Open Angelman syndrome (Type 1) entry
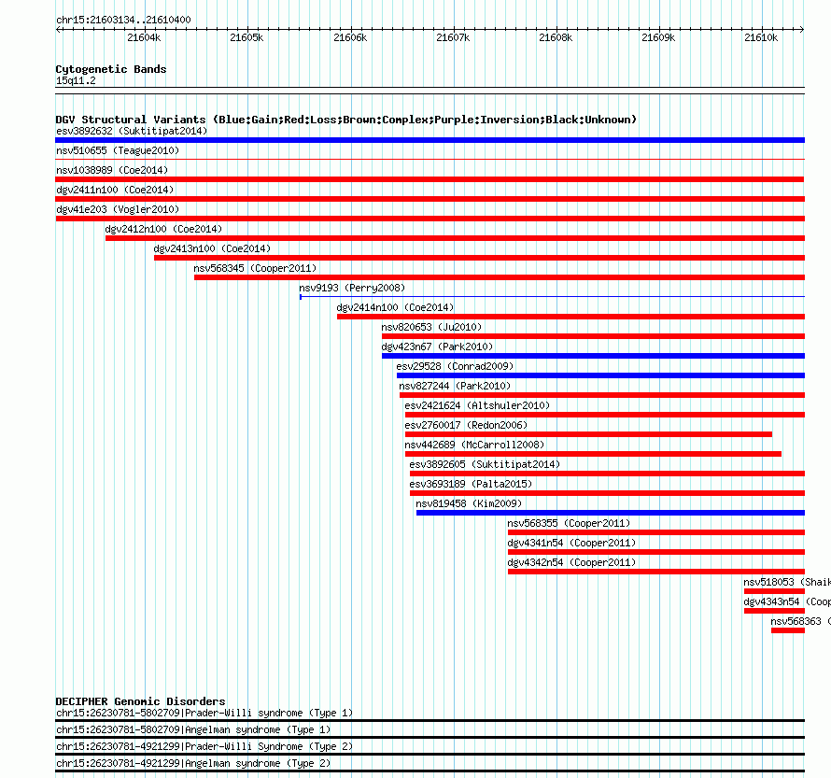 coord(193,729)
